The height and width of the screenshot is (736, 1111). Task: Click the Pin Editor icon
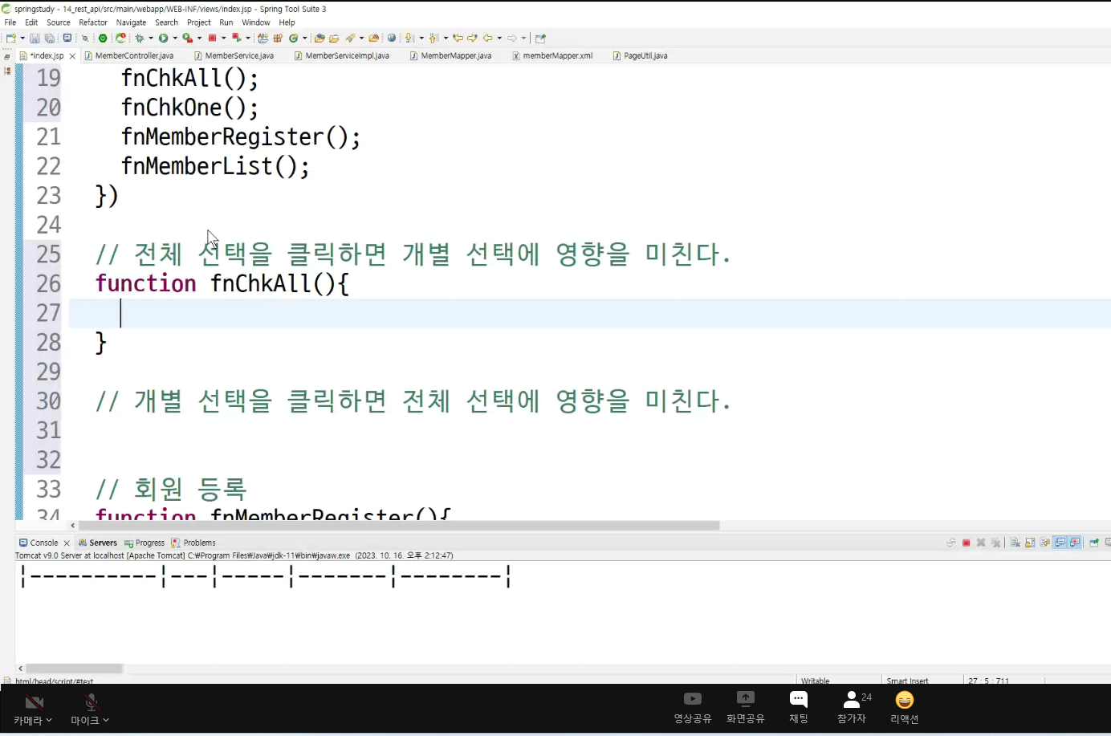click(540, 38)
